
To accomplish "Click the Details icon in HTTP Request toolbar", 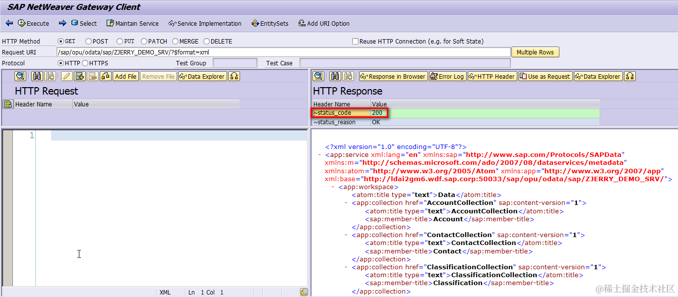I will (20, 76).
